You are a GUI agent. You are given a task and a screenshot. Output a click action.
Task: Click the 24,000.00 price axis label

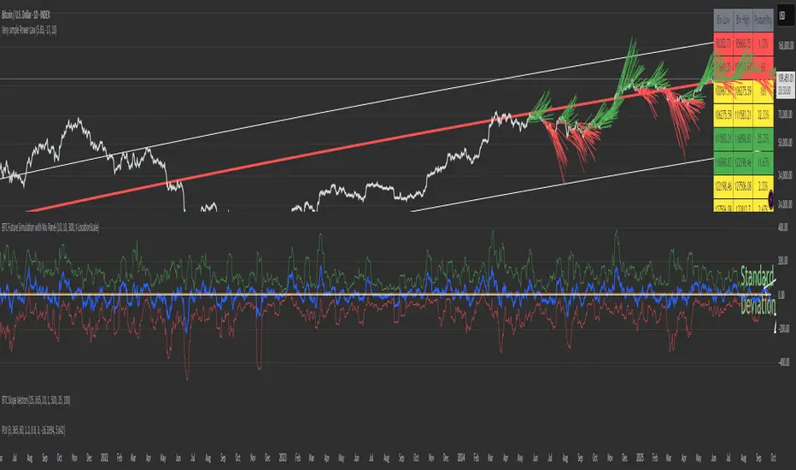[x=785, y=204]
